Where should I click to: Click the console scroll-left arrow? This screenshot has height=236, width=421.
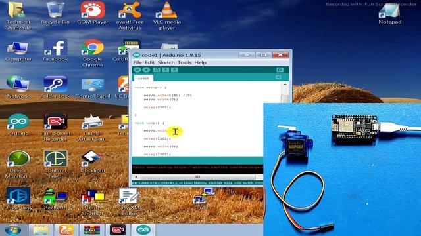tap(136, 177)
